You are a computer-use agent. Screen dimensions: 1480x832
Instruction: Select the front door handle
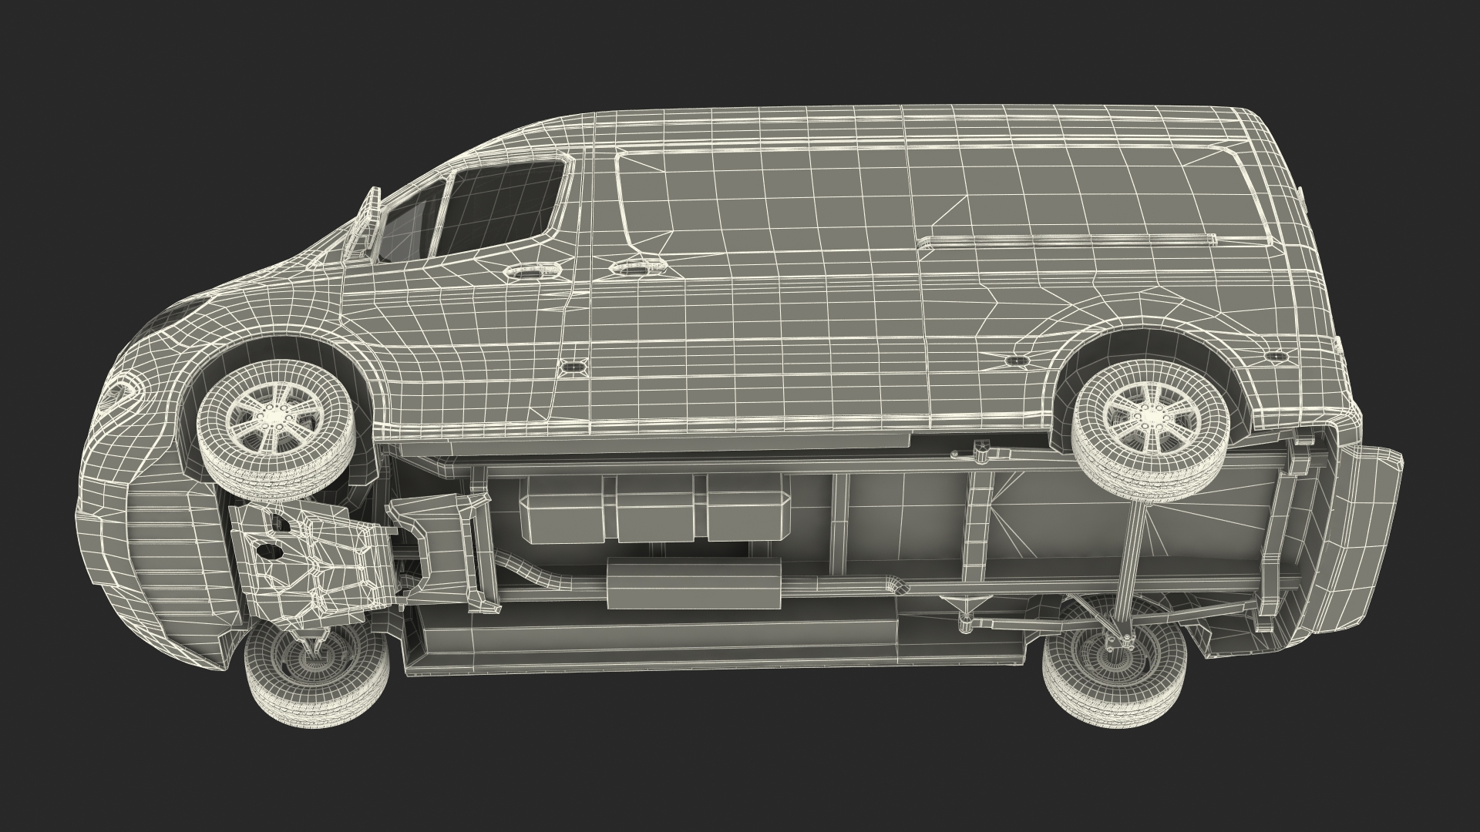[532, 272]
